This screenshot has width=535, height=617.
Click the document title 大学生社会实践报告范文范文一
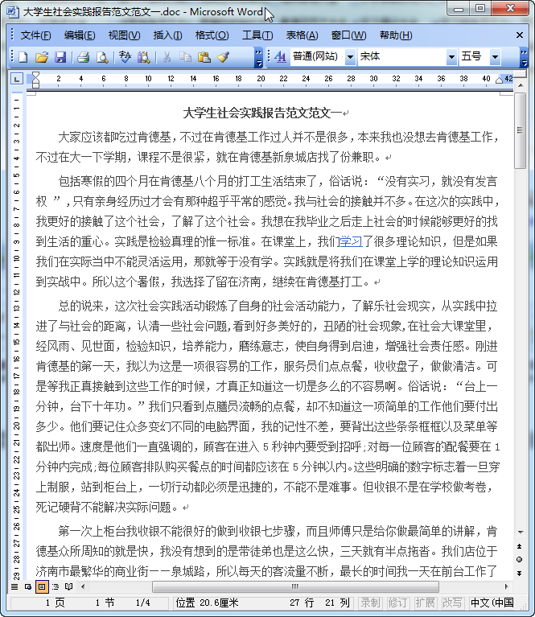(x=262, y=113)
